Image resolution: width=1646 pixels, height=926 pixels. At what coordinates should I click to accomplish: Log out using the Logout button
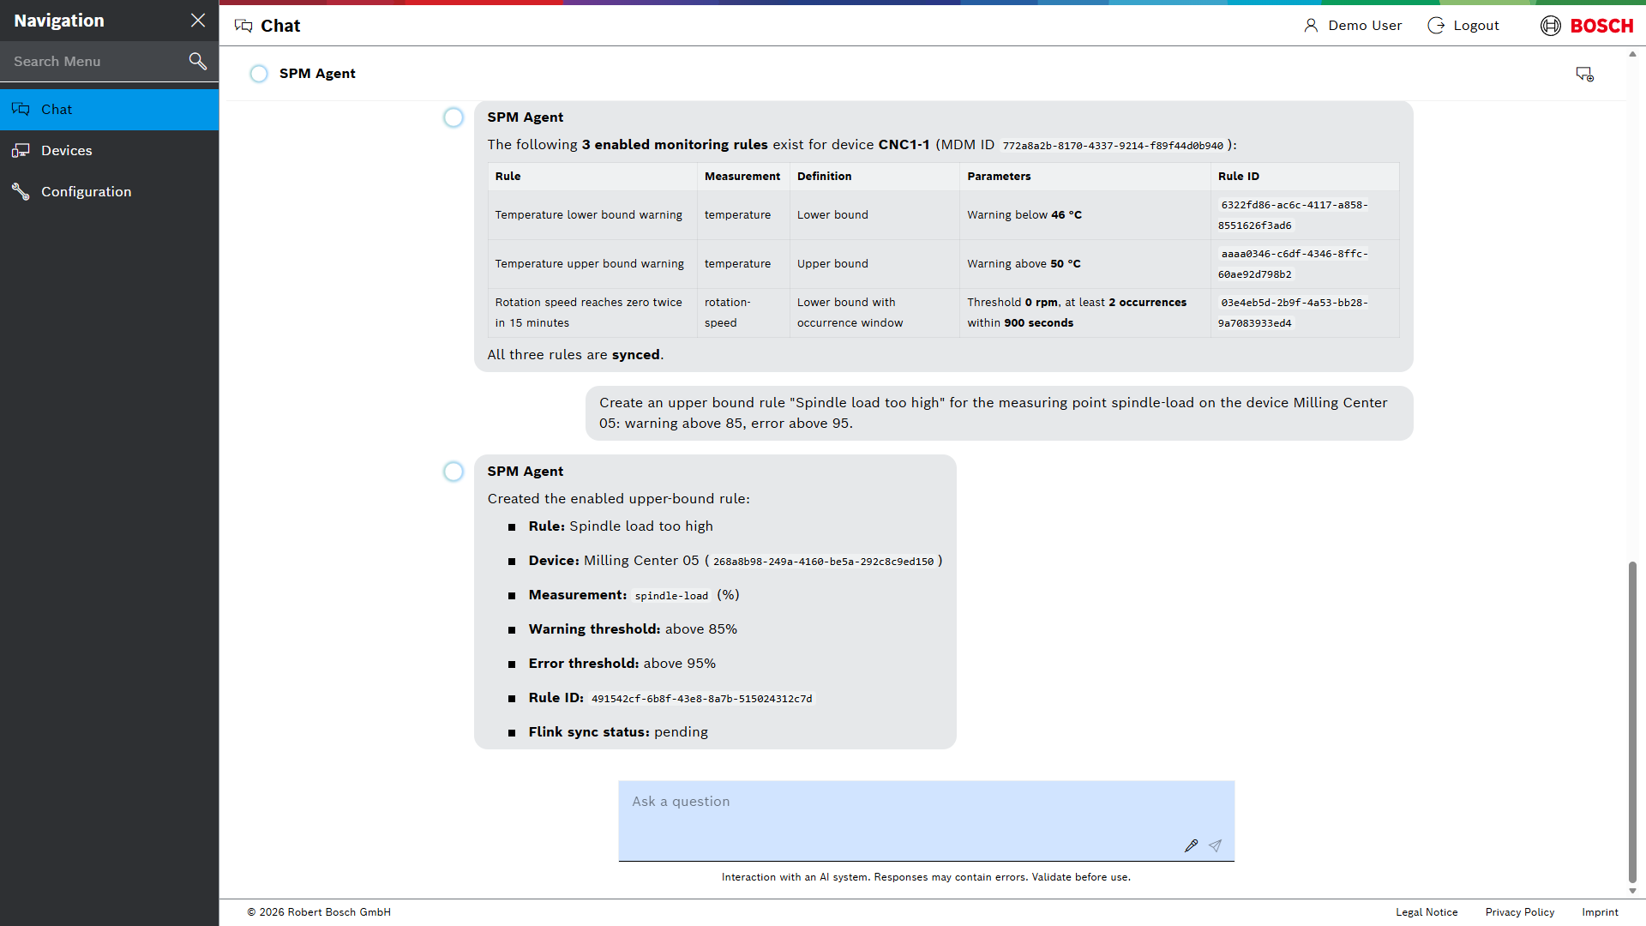point(1463,26)
